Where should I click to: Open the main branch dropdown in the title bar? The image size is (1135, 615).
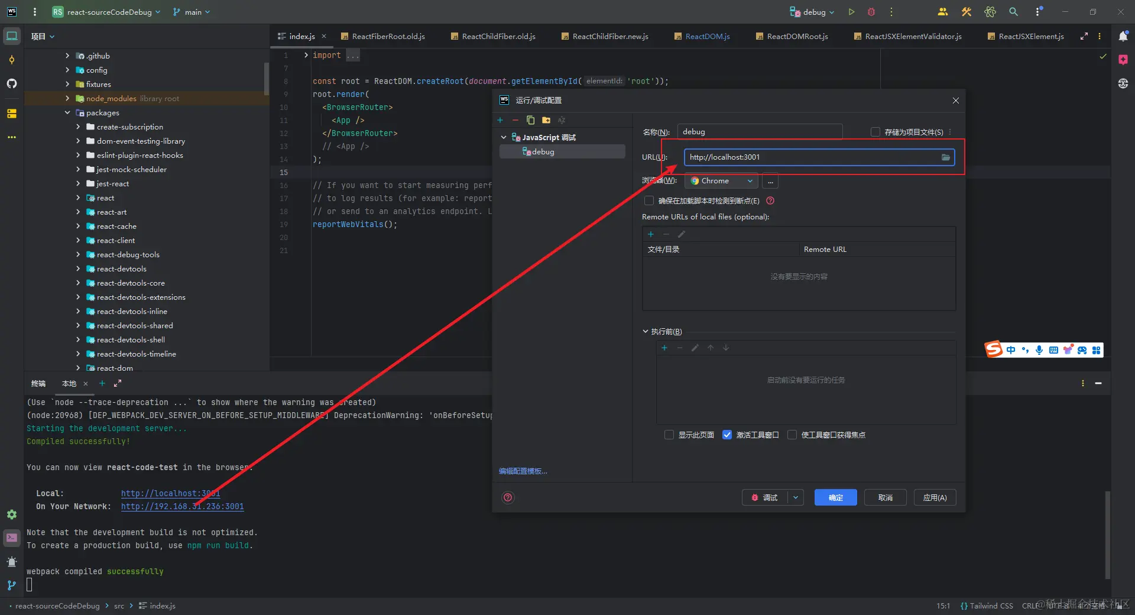pos(192,12)
